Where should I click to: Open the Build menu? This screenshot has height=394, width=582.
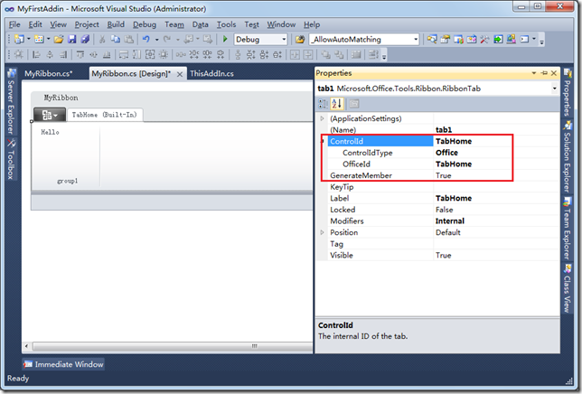tap(116, 24)
